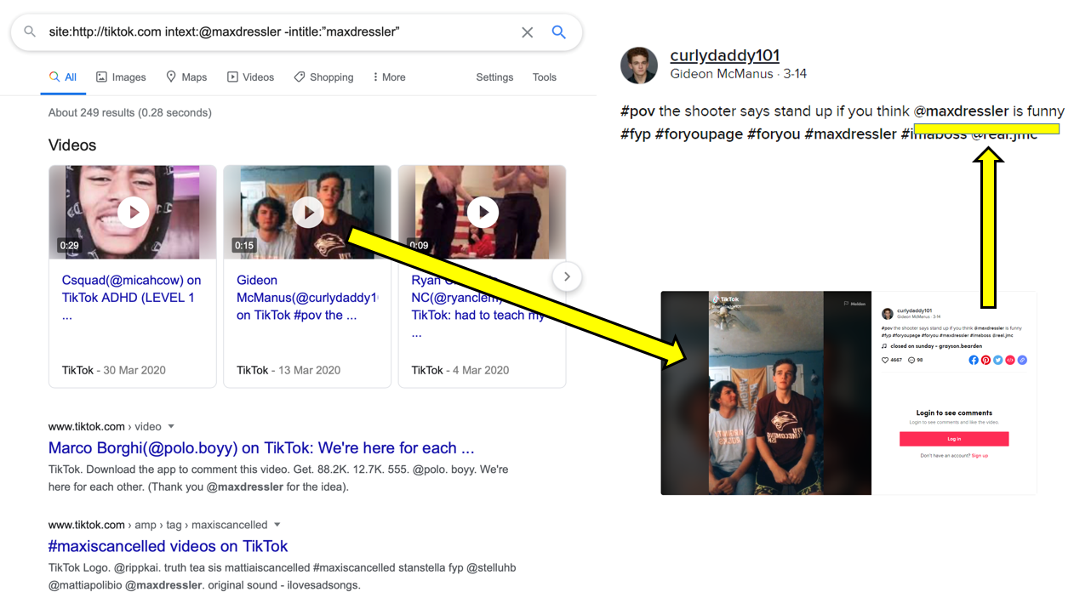Image resolution: width=1074 pixels, height=609 pixels.
Task: Click the TikTok logo on the video
Action: coord(725,299)
